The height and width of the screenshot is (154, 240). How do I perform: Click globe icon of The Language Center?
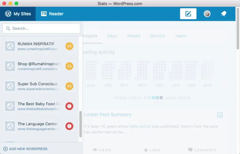[10, 126]
